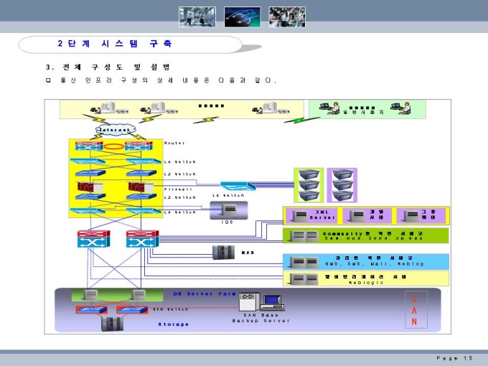Click the purple server stack
The width and height of the screenshot is (488, 366).
coord(342,185)
